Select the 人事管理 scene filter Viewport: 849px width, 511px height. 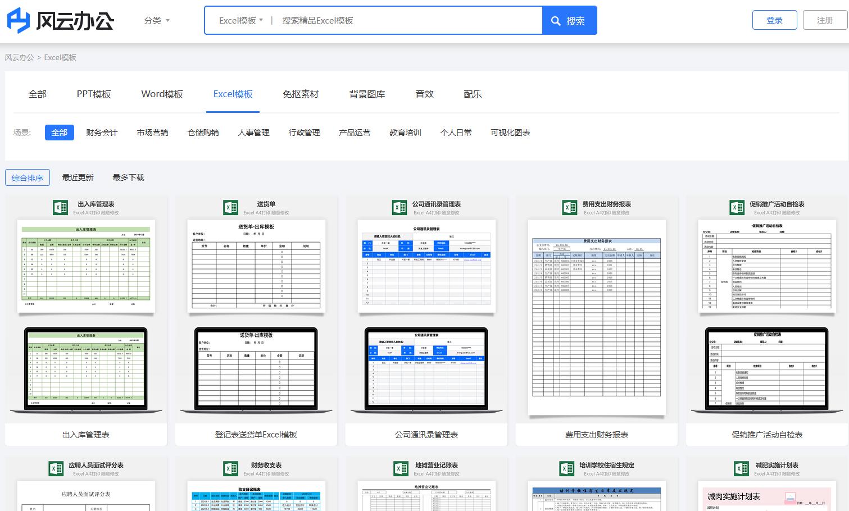pyautogui.click(x=253, y=133)
